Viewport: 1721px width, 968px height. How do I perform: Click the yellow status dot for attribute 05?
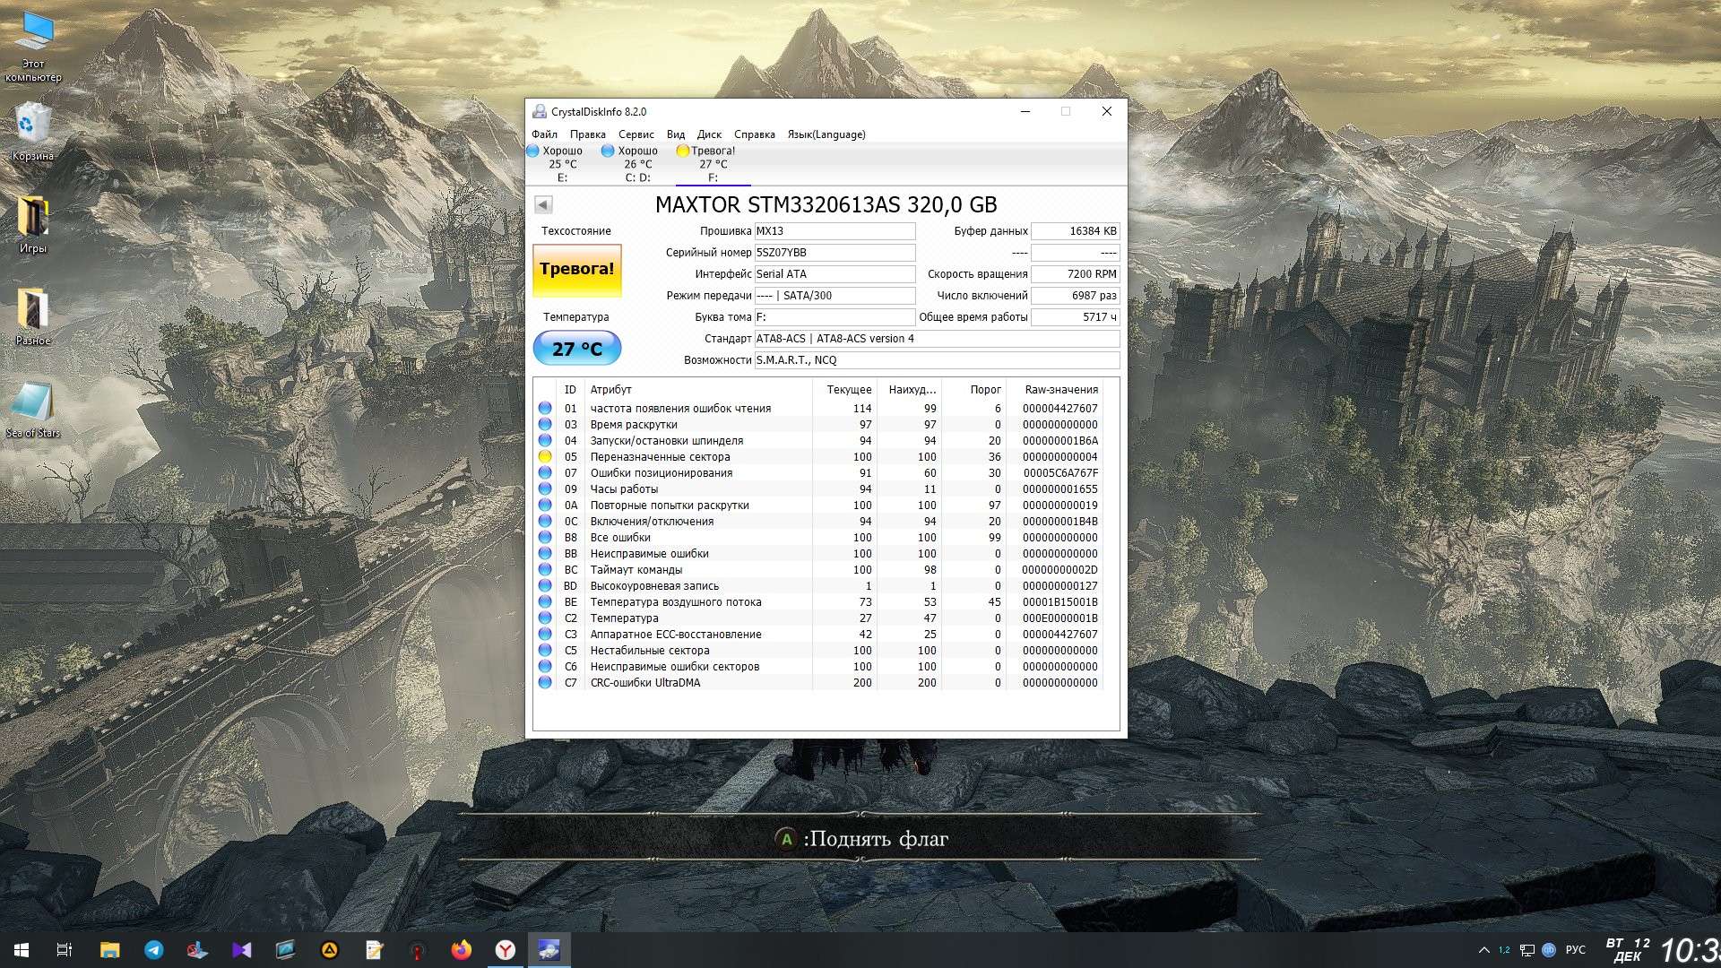545,457
